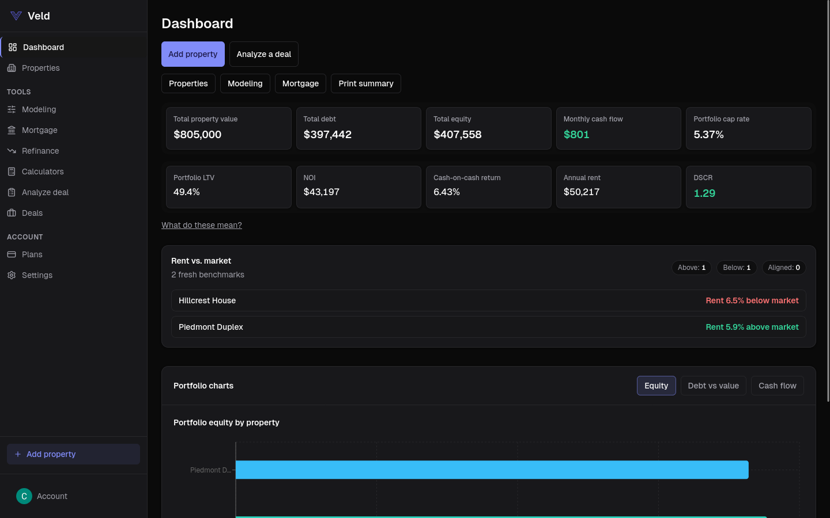Viewport: 830px width, 518px height.
Task: Open the Dashboard sidebar icon
Action: click(13, 47)
